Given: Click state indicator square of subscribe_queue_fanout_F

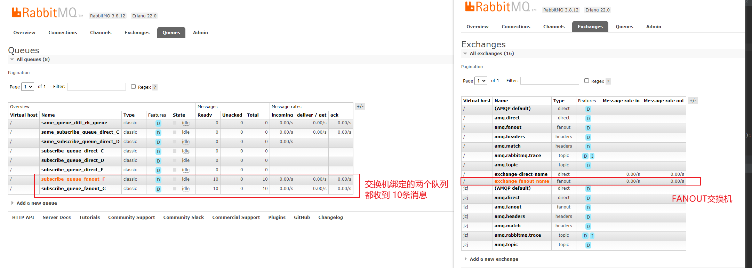Looking at the screenshot, I should pos(175,179).
